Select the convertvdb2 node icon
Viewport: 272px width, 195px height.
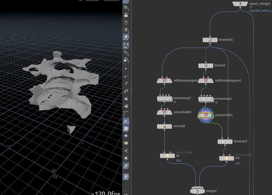pyautogui.click(x=164, y=112)
